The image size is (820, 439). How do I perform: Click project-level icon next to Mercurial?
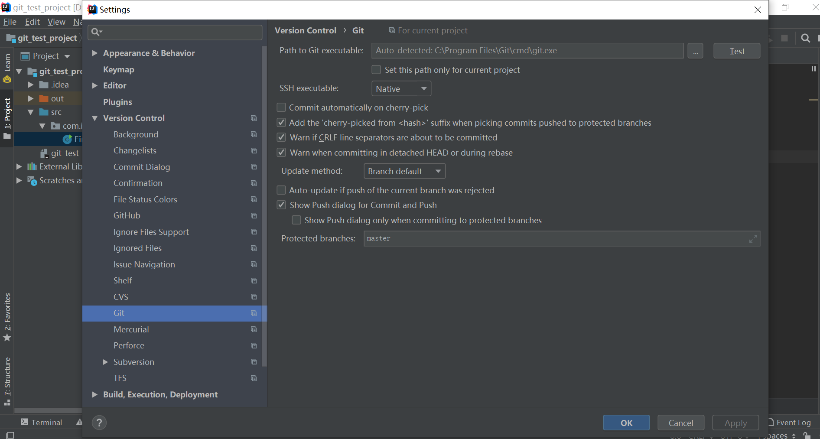254,329
